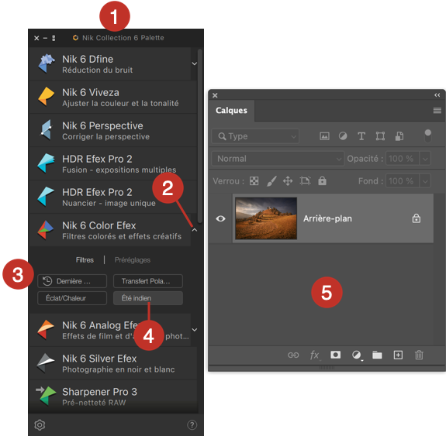Apply Été indien filter
Screen dimensions: 446x436
(148, 298)
